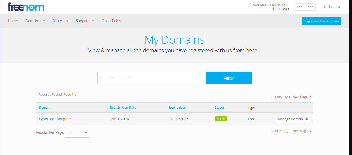The image size is (352, 155).
Task: Click the cyberpassnet.ga domain name
Action: [x=53, y=119]
